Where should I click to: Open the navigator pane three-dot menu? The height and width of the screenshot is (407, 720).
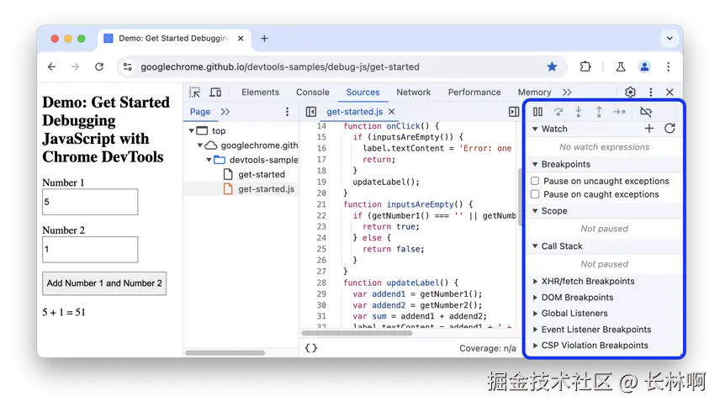click(287, 112)
